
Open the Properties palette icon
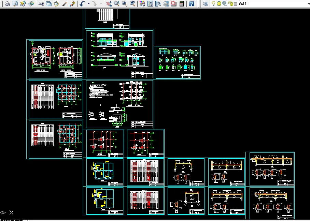coord(142,3)
